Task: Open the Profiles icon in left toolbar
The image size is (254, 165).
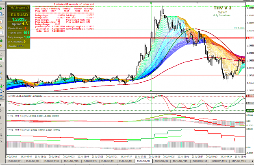Action: [x=1, y=14]
